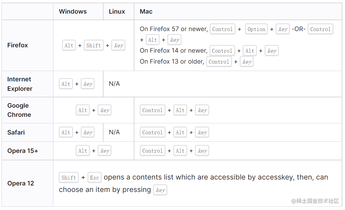Click the italic key badge after 'by pressing'
The image size is (345, 210).
coord(160,190)
